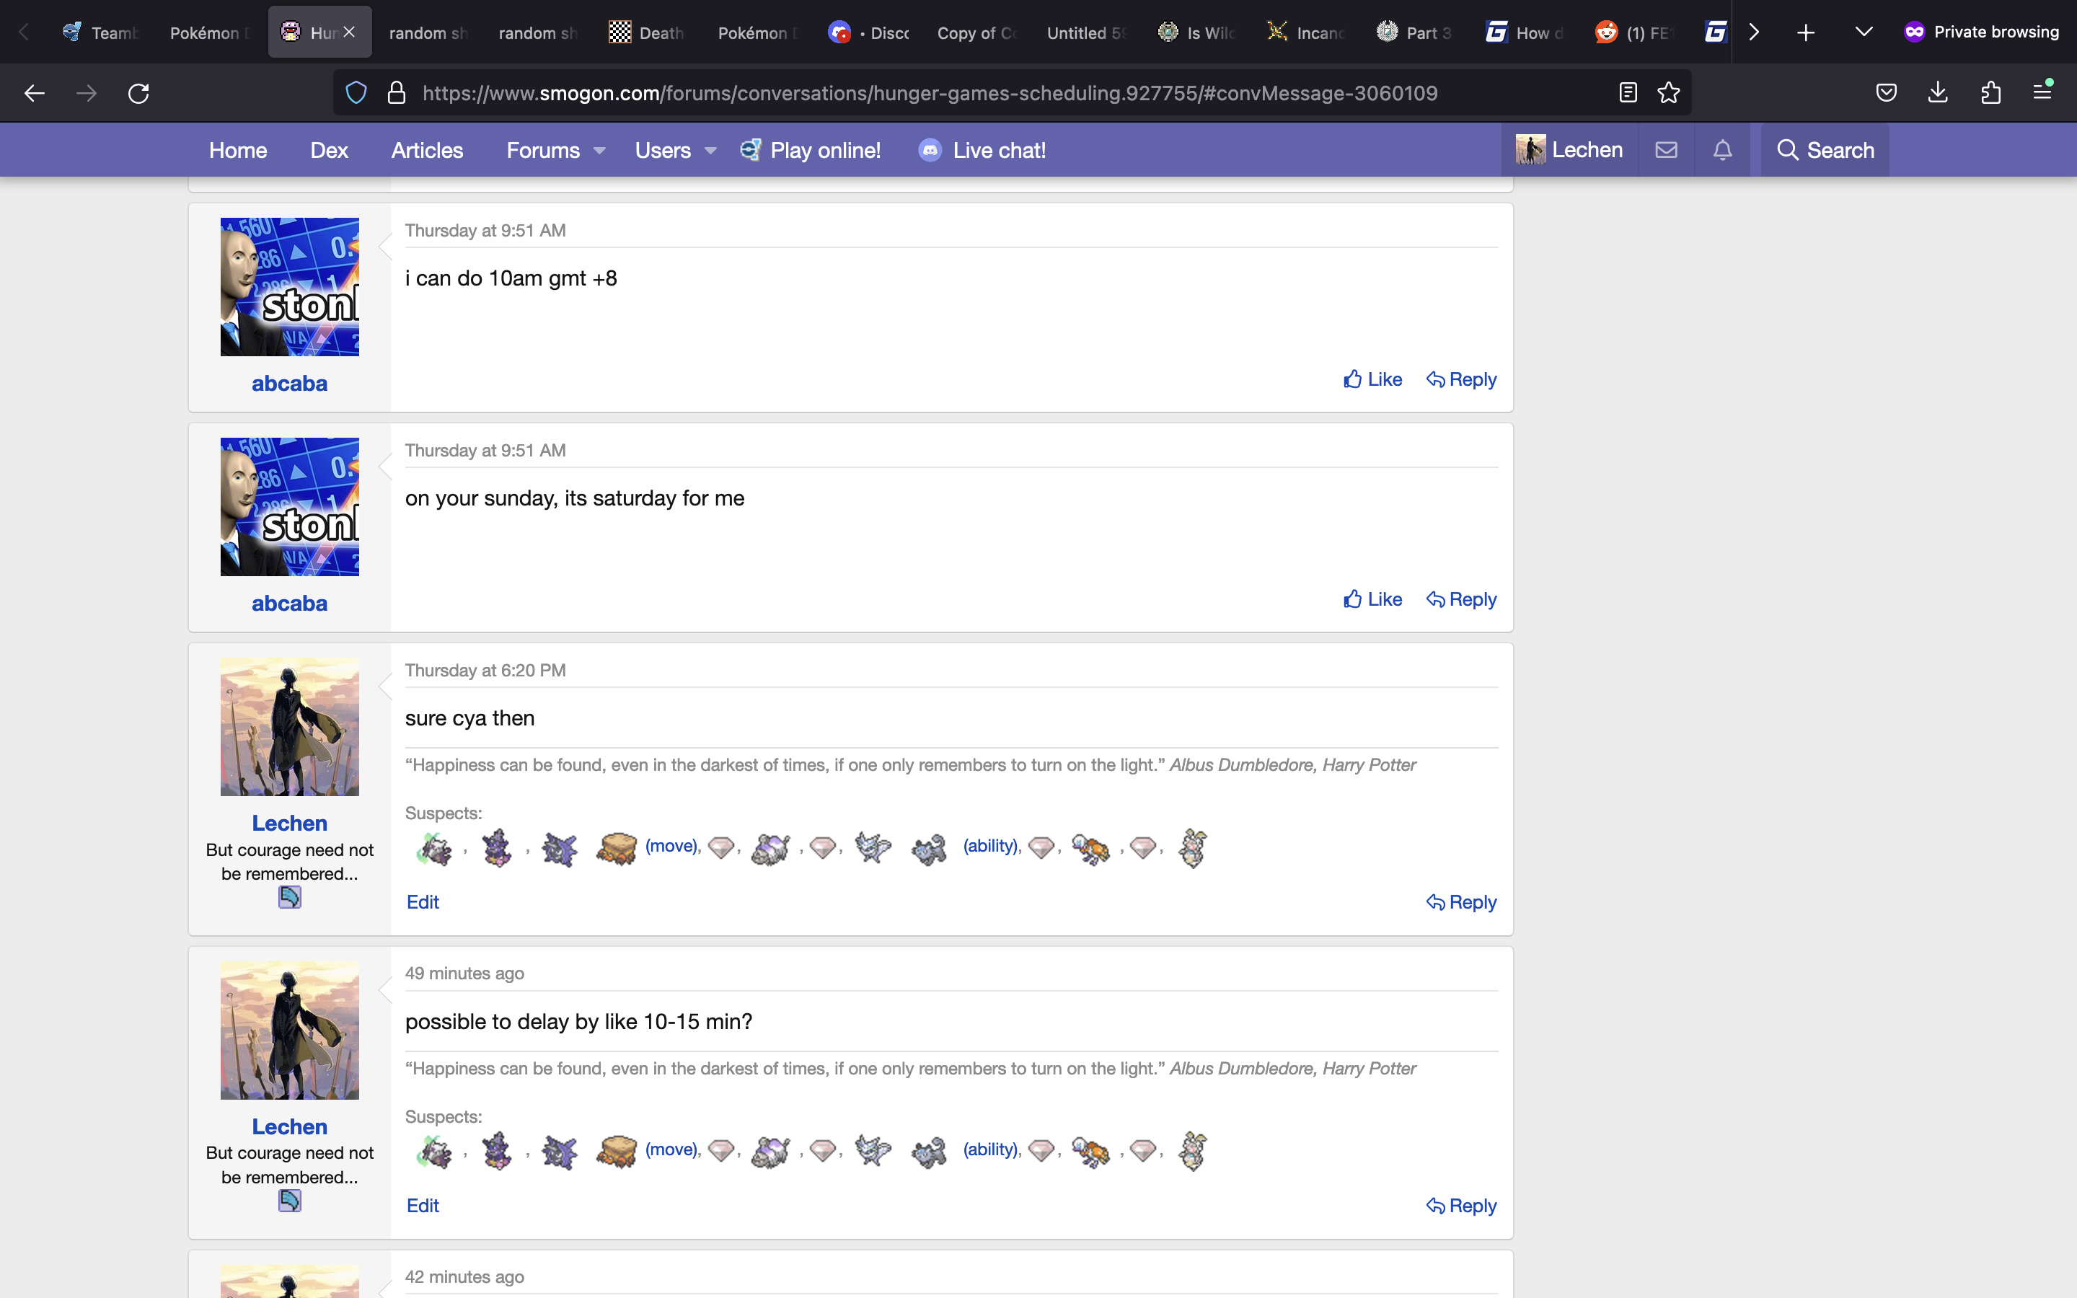
Task: Switch to the Incandescent tab
Action: coord(1306,32)
